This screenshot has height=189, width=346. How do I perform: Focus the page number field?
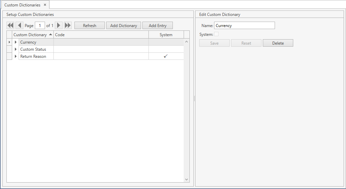click(40, 25)
